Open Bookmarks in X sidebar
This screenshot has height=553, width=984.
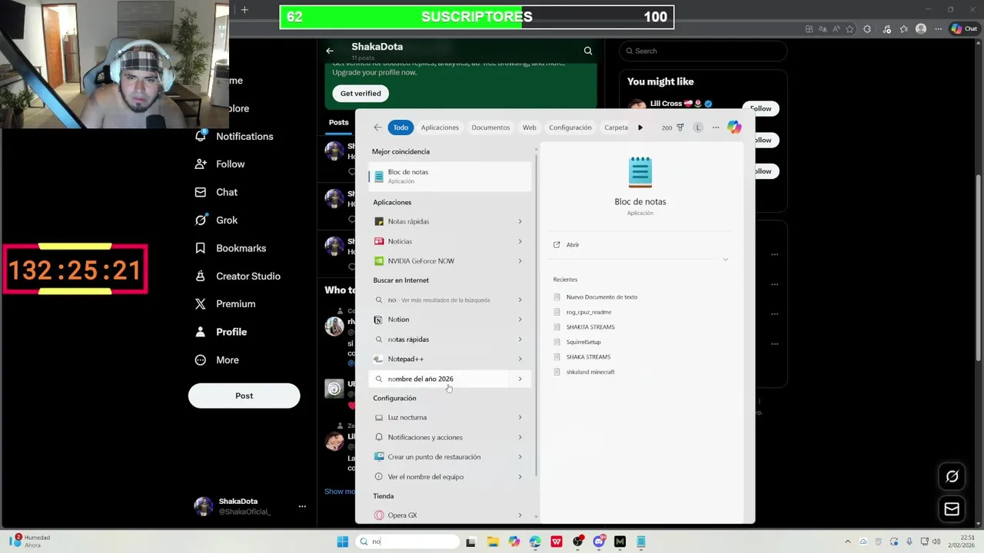230,248
